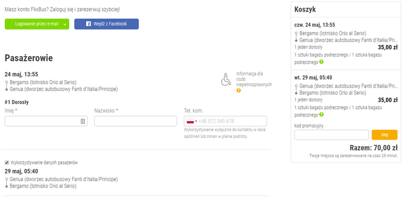Image resolution: width=402 pixels, height=197 pixels.
Task: Open phone country code dropdown arrow
Action: tap(196, 121)
